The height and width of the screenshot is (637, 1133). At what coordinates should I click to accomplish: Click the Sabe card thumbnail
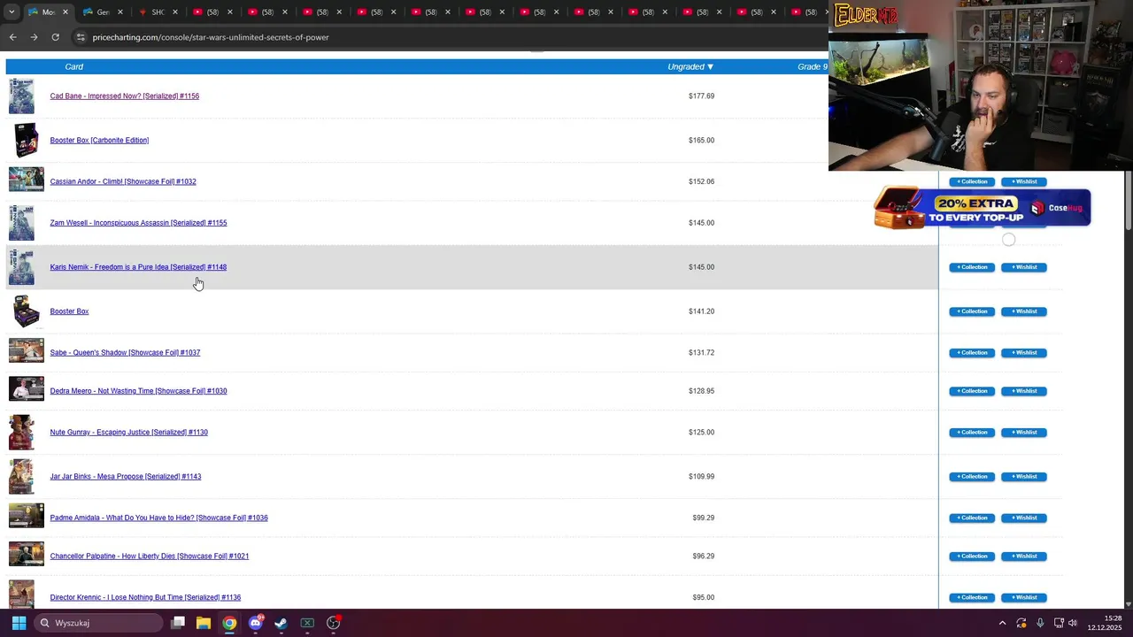pyautogui.click(x=27, y=350)
